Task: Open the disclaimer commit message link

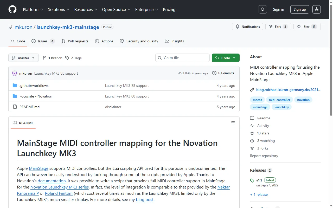Action: [x=113, y=107]
